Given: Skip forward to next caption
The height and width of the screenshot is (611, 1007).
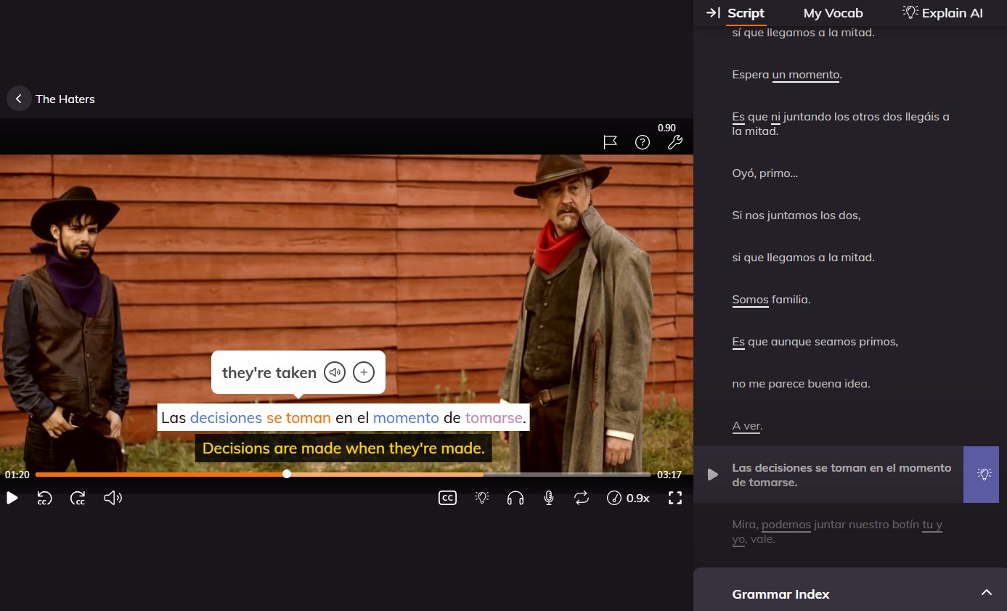Looking at the screenshot, I should [78, 498].
